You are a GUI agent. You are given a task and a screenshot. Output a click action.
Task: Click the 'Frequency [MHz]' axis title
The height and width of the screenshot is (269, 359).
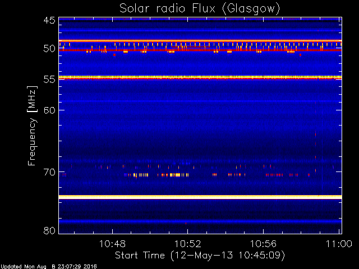[32, 126]
